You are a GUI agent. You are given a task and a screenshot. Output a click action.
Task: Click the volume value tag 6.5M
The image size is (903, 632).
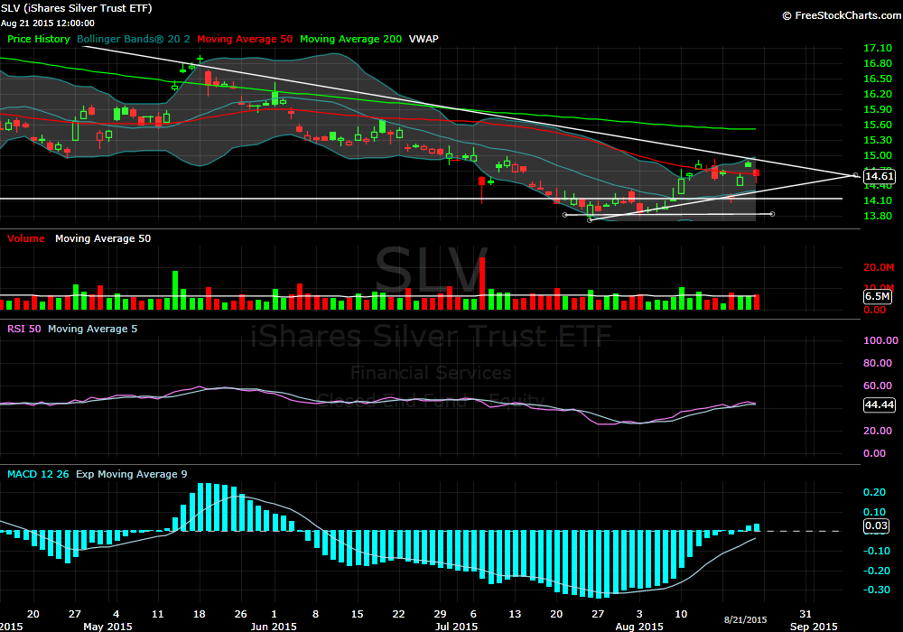878,296
